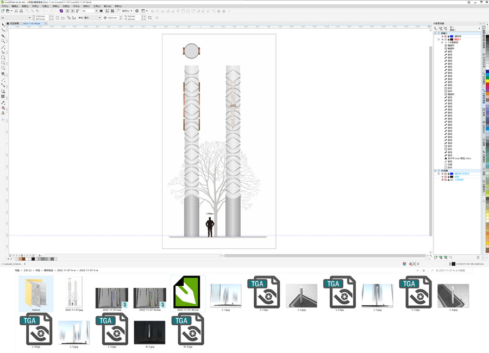489x353 pixels.
Task: Switch to 2022-11-07-X8.cdr document tab
Action: coord(32,23)
